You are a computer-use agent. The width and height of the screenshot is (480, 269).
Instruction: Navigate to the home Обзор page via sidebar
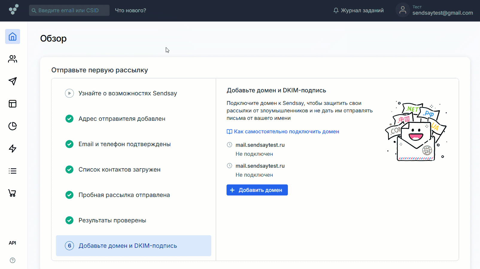tap(12, 36)
